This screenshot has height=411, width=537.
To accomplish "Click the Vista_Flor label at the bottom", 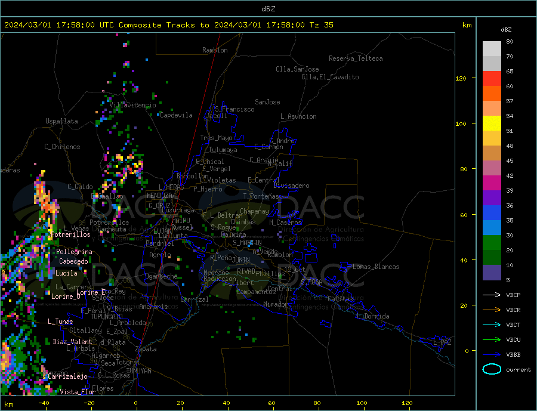I will pos(78,392).
